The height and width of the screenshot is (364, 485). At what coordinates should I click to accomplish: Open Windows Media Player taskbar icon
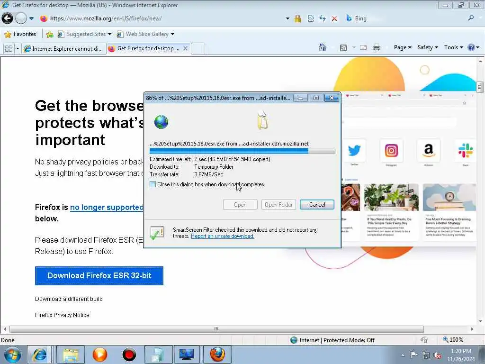point(99,355)
